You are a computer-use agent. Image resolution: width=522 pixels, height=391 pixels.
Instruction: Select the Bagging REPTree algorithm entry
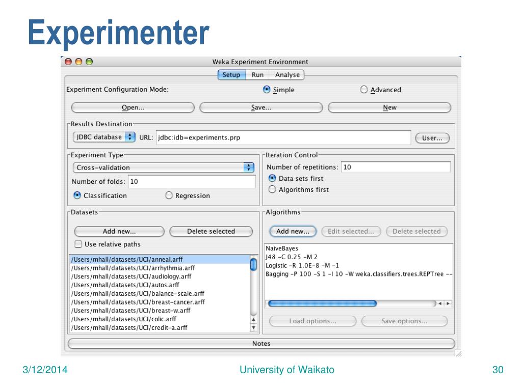[359, 274]
